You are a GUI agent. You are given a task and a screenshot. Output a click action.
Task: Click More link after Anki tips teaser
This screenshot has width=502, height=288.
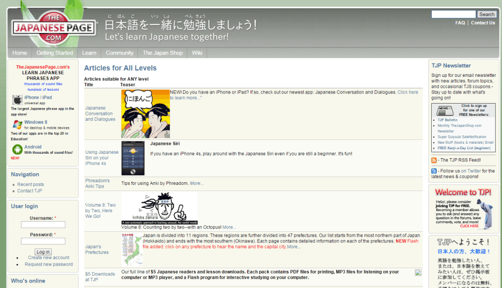tap(196, 183)
